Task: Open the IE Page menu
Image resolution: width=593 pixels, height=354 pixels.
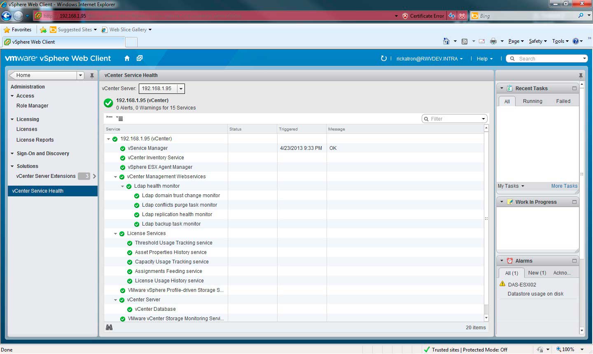Action: tap(516, 41)
